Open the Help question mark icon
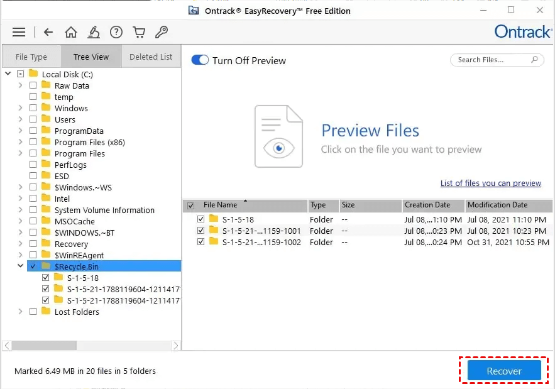 (x=116, y=32)
